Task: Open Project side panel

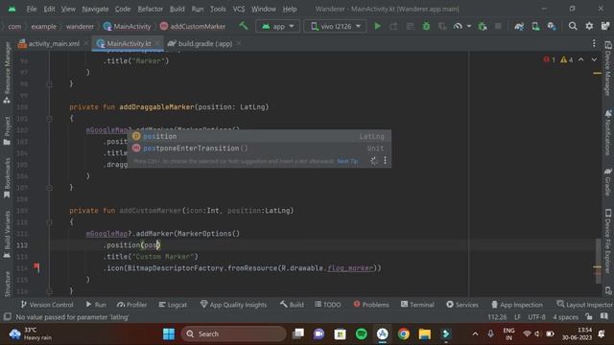Action: [7, 131]
